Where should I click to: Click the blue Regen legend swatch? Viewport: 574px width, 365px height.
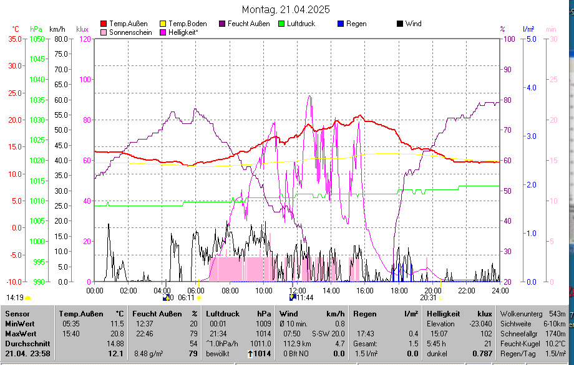pos(341,24)
